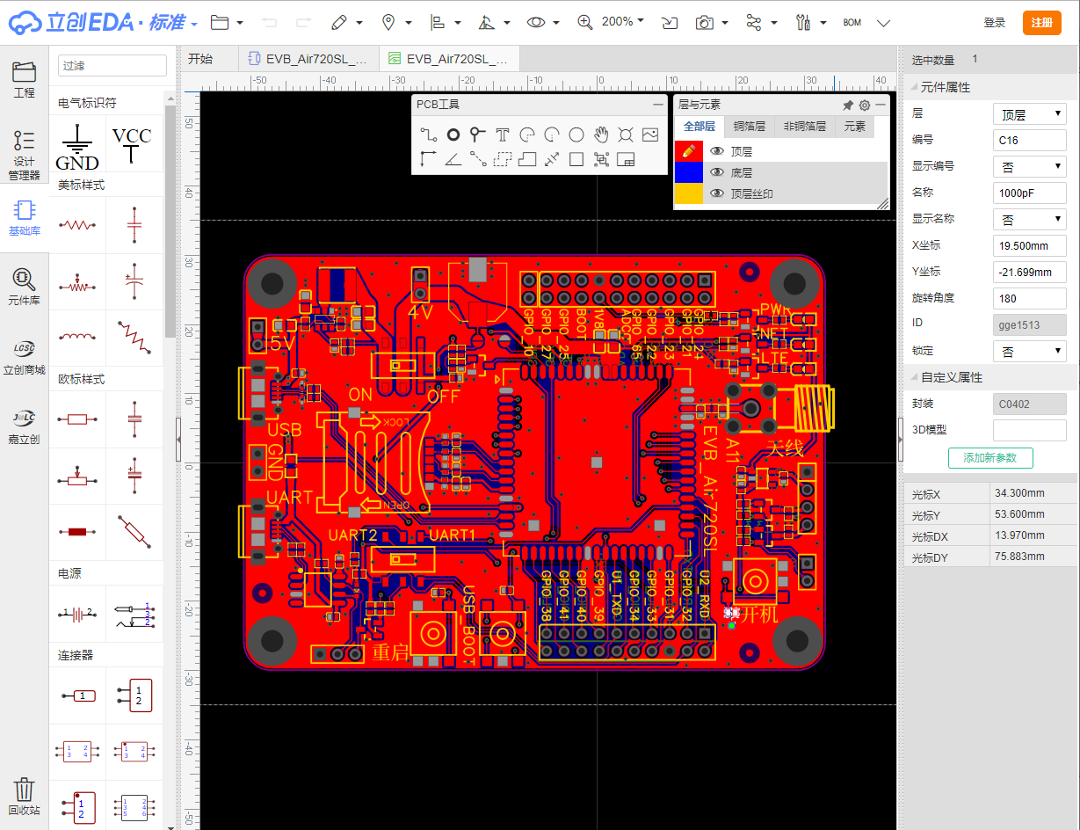This screenshot has width=1080, height=830.
Task: Open the 回收站 recycle bin
Action: pyautogui.click(x=24, y=797)
